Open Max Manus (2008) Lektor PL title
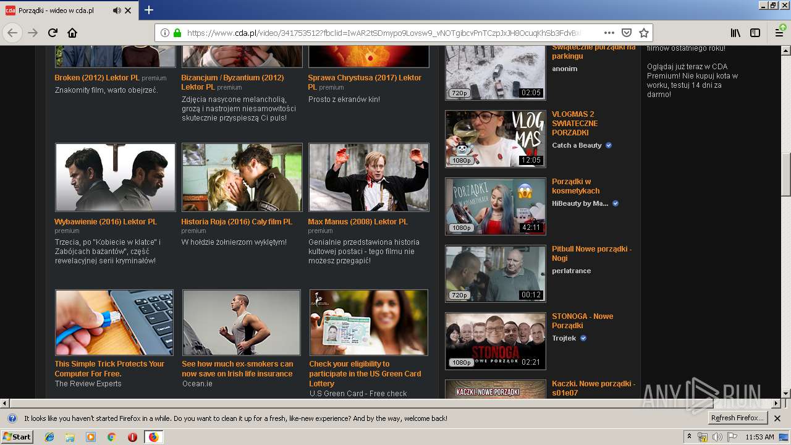 358,221
